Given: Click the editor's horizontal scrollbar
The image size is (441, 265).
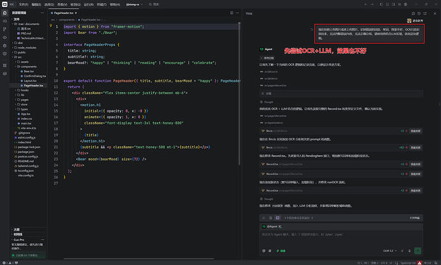Looking at the screenshot, I should 139,259.
